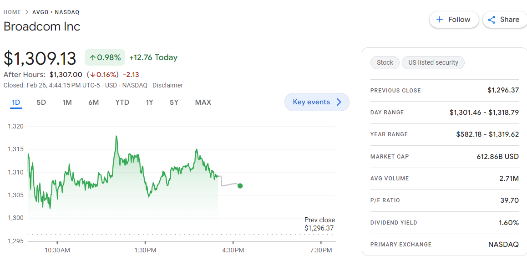Image resolution: width=527 pixels, height=256 pixels.
Task: Click the 1,310 y-axis label
Action: tap(15, 172)
